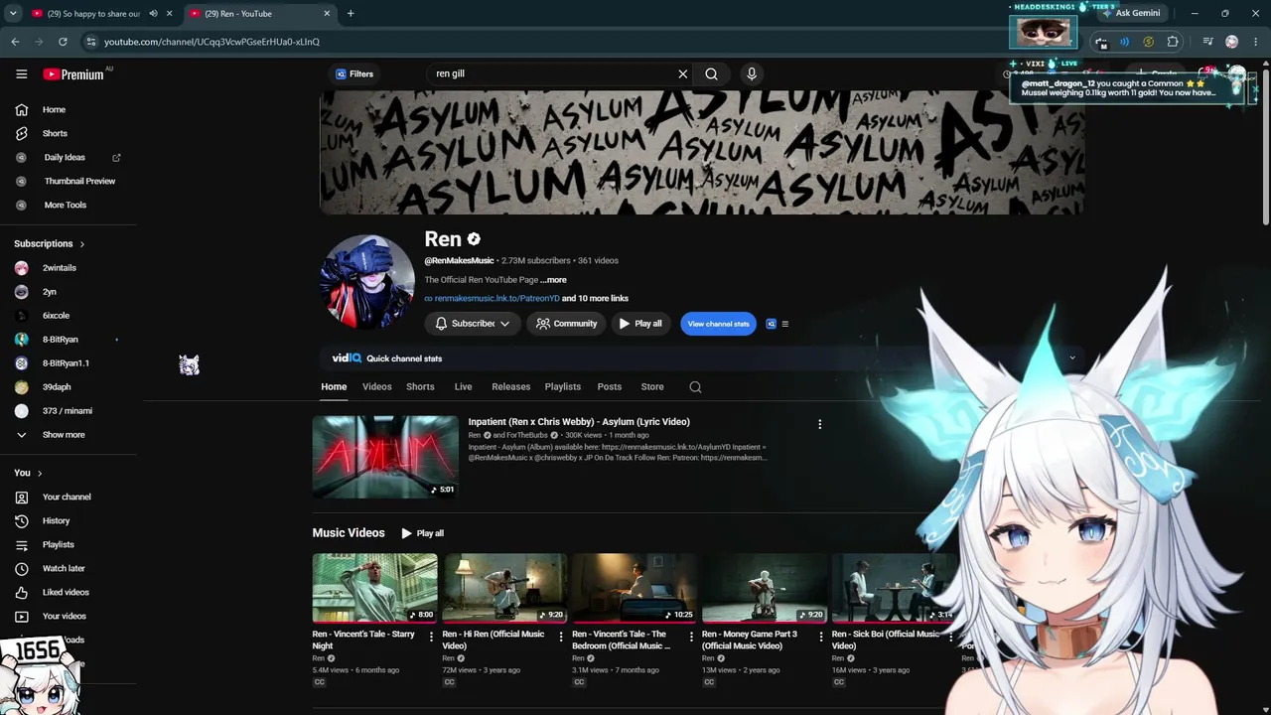
Task: Switch to the channel Releases tab
Action: [x=511, y=387]
